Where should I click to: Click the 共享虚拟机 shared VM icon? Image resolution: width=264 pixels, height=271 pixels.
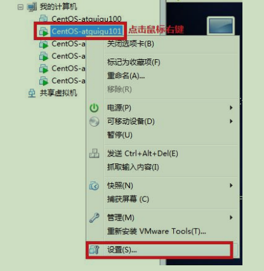(32, 93)
